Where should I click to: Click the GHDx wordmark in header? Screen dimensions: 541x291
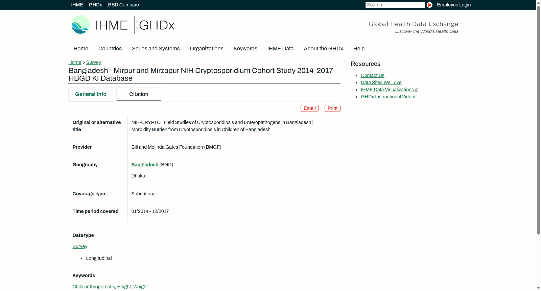(157, 25)
